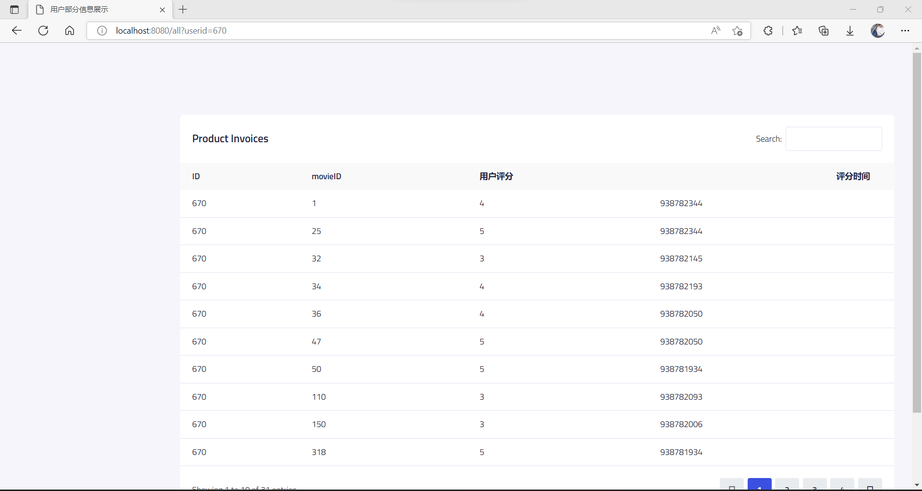Screen dimensions: 922x491
Task: Click the browser profile avatar
Action: (878, 31)
